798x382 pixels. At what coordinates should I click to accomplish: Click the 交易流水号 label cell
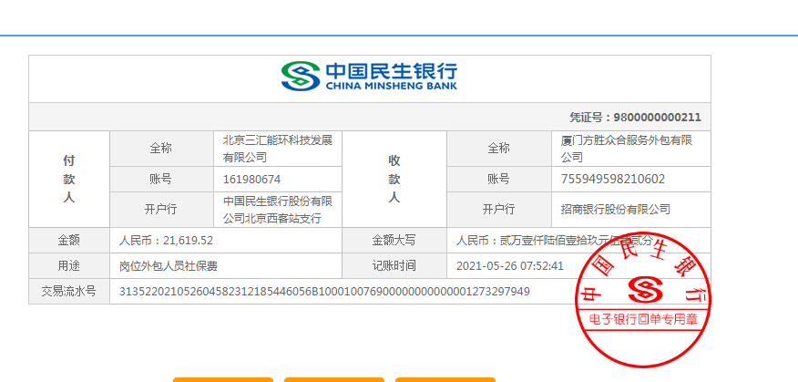click(x=68, y=292)
